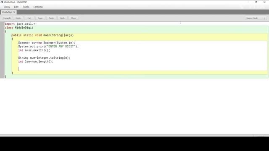269x151 pixels.
Task: Open the Class menu
Action: coord(7,7)
